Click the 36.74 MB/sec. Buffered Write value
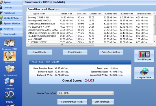This screenshot has height=106, width=156. coord(62,75)
